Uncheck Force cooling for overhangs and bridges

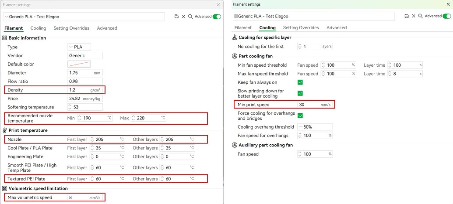pyautogui.click(x=300, y=116)
